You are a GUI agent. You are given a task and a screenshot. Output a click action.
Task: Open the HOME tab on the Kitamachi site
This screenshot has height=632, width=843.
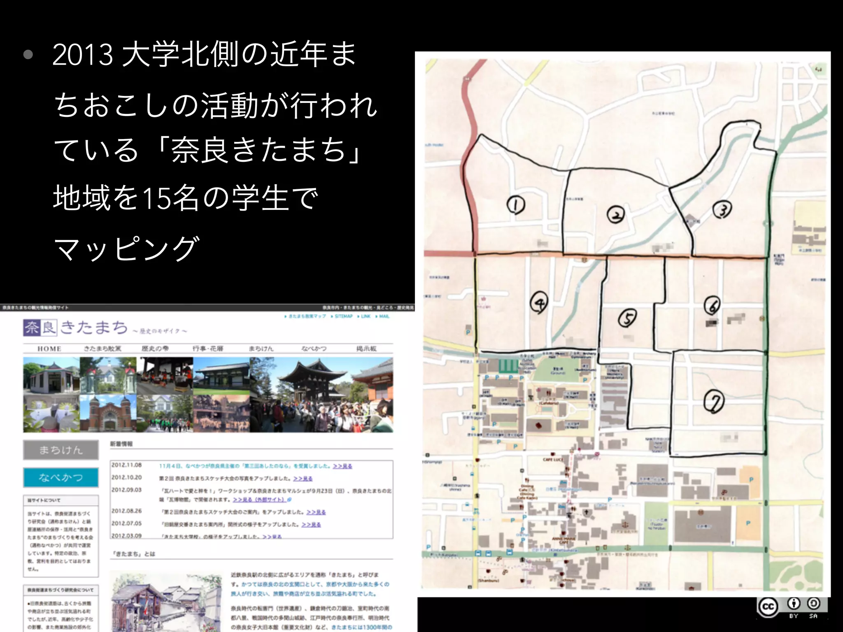click(49, 349)
